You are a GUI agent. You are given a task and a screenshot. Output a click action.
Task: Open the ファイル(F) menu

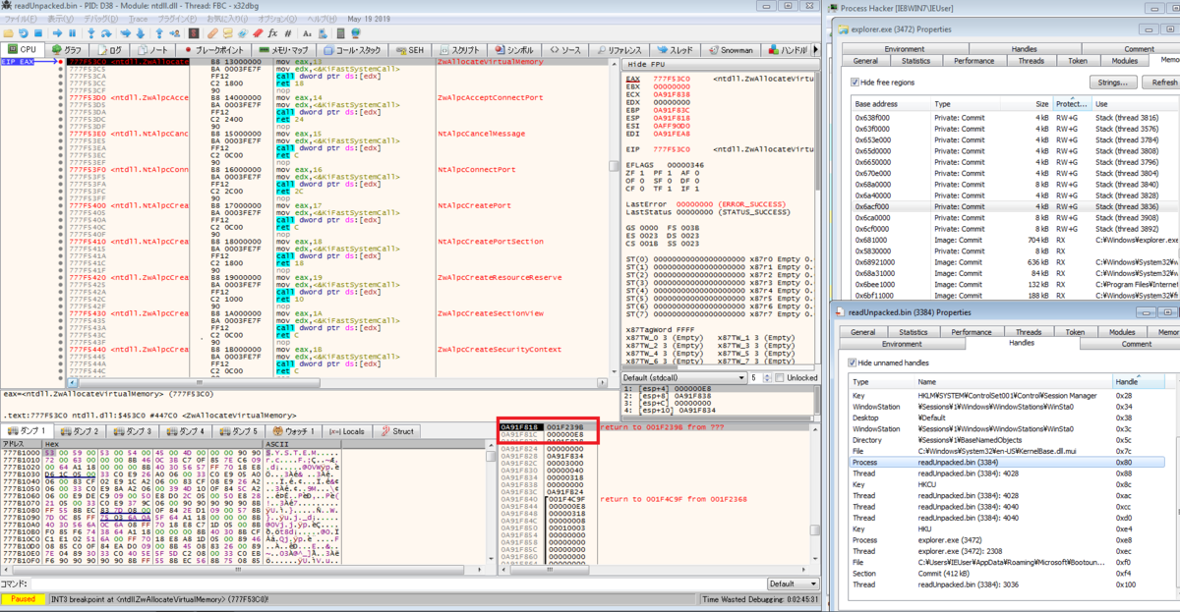pos(22,19)
